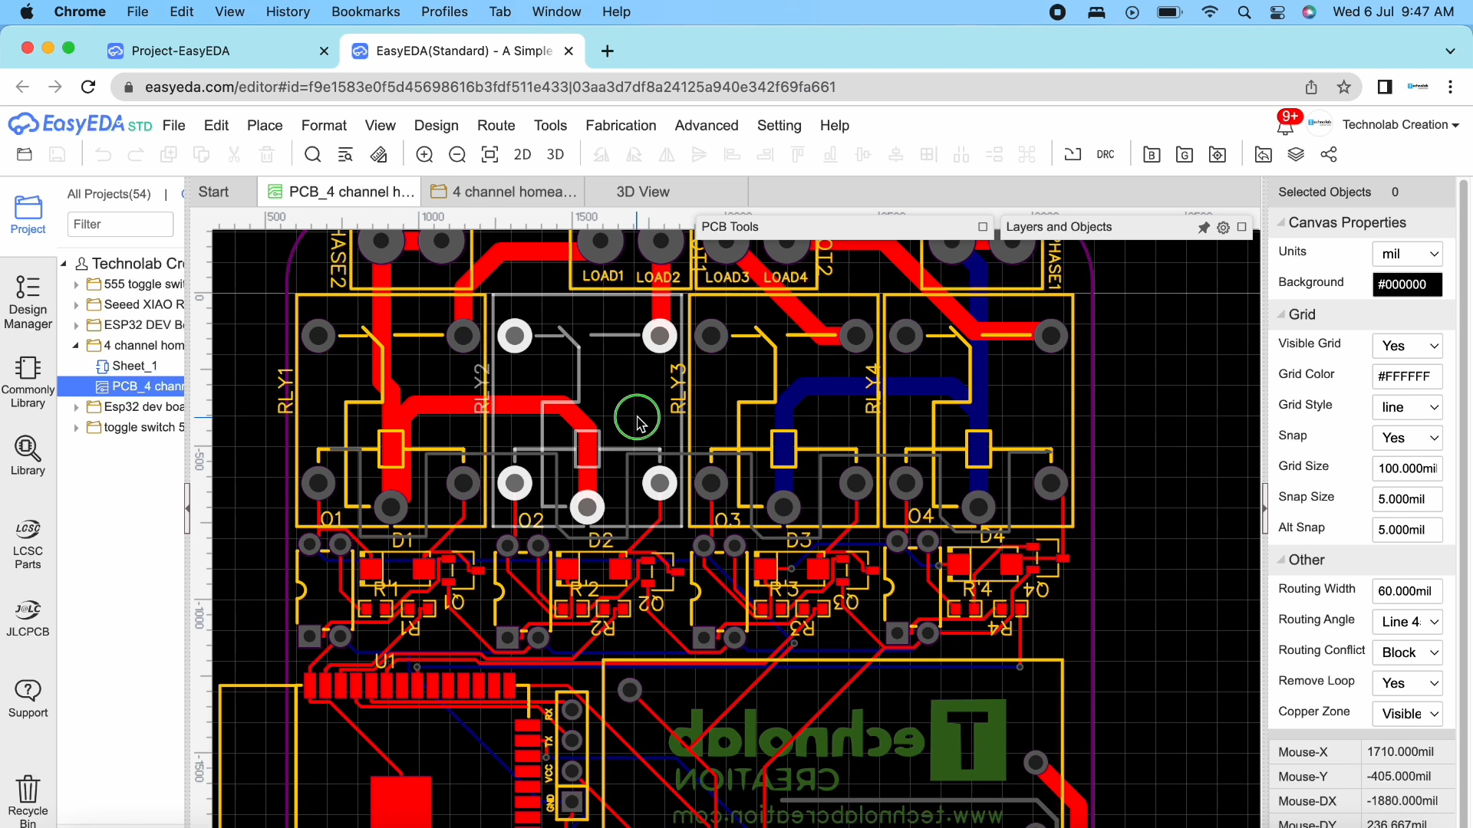This screenshot has width=1473, height=828.
Task: Click the Undo arrow icon
Action: (x=103, y=155)
